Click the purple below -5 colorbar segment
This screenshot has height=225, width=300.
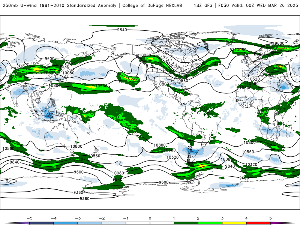point(18,223)
